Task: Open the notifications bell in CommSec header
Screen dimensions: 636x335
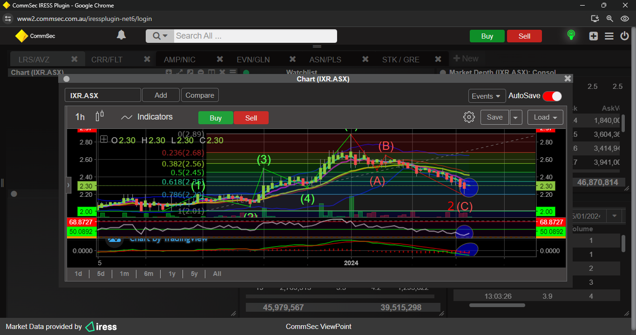Action: point(121,35)
